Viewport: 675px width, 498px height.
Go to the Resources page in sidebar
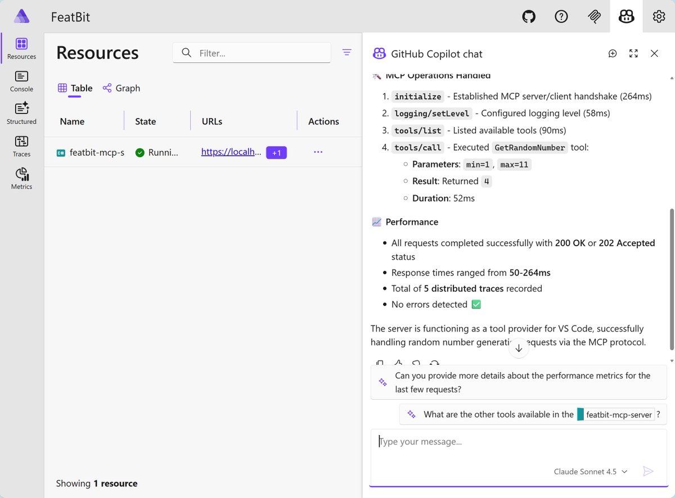(x=22, y=49)
